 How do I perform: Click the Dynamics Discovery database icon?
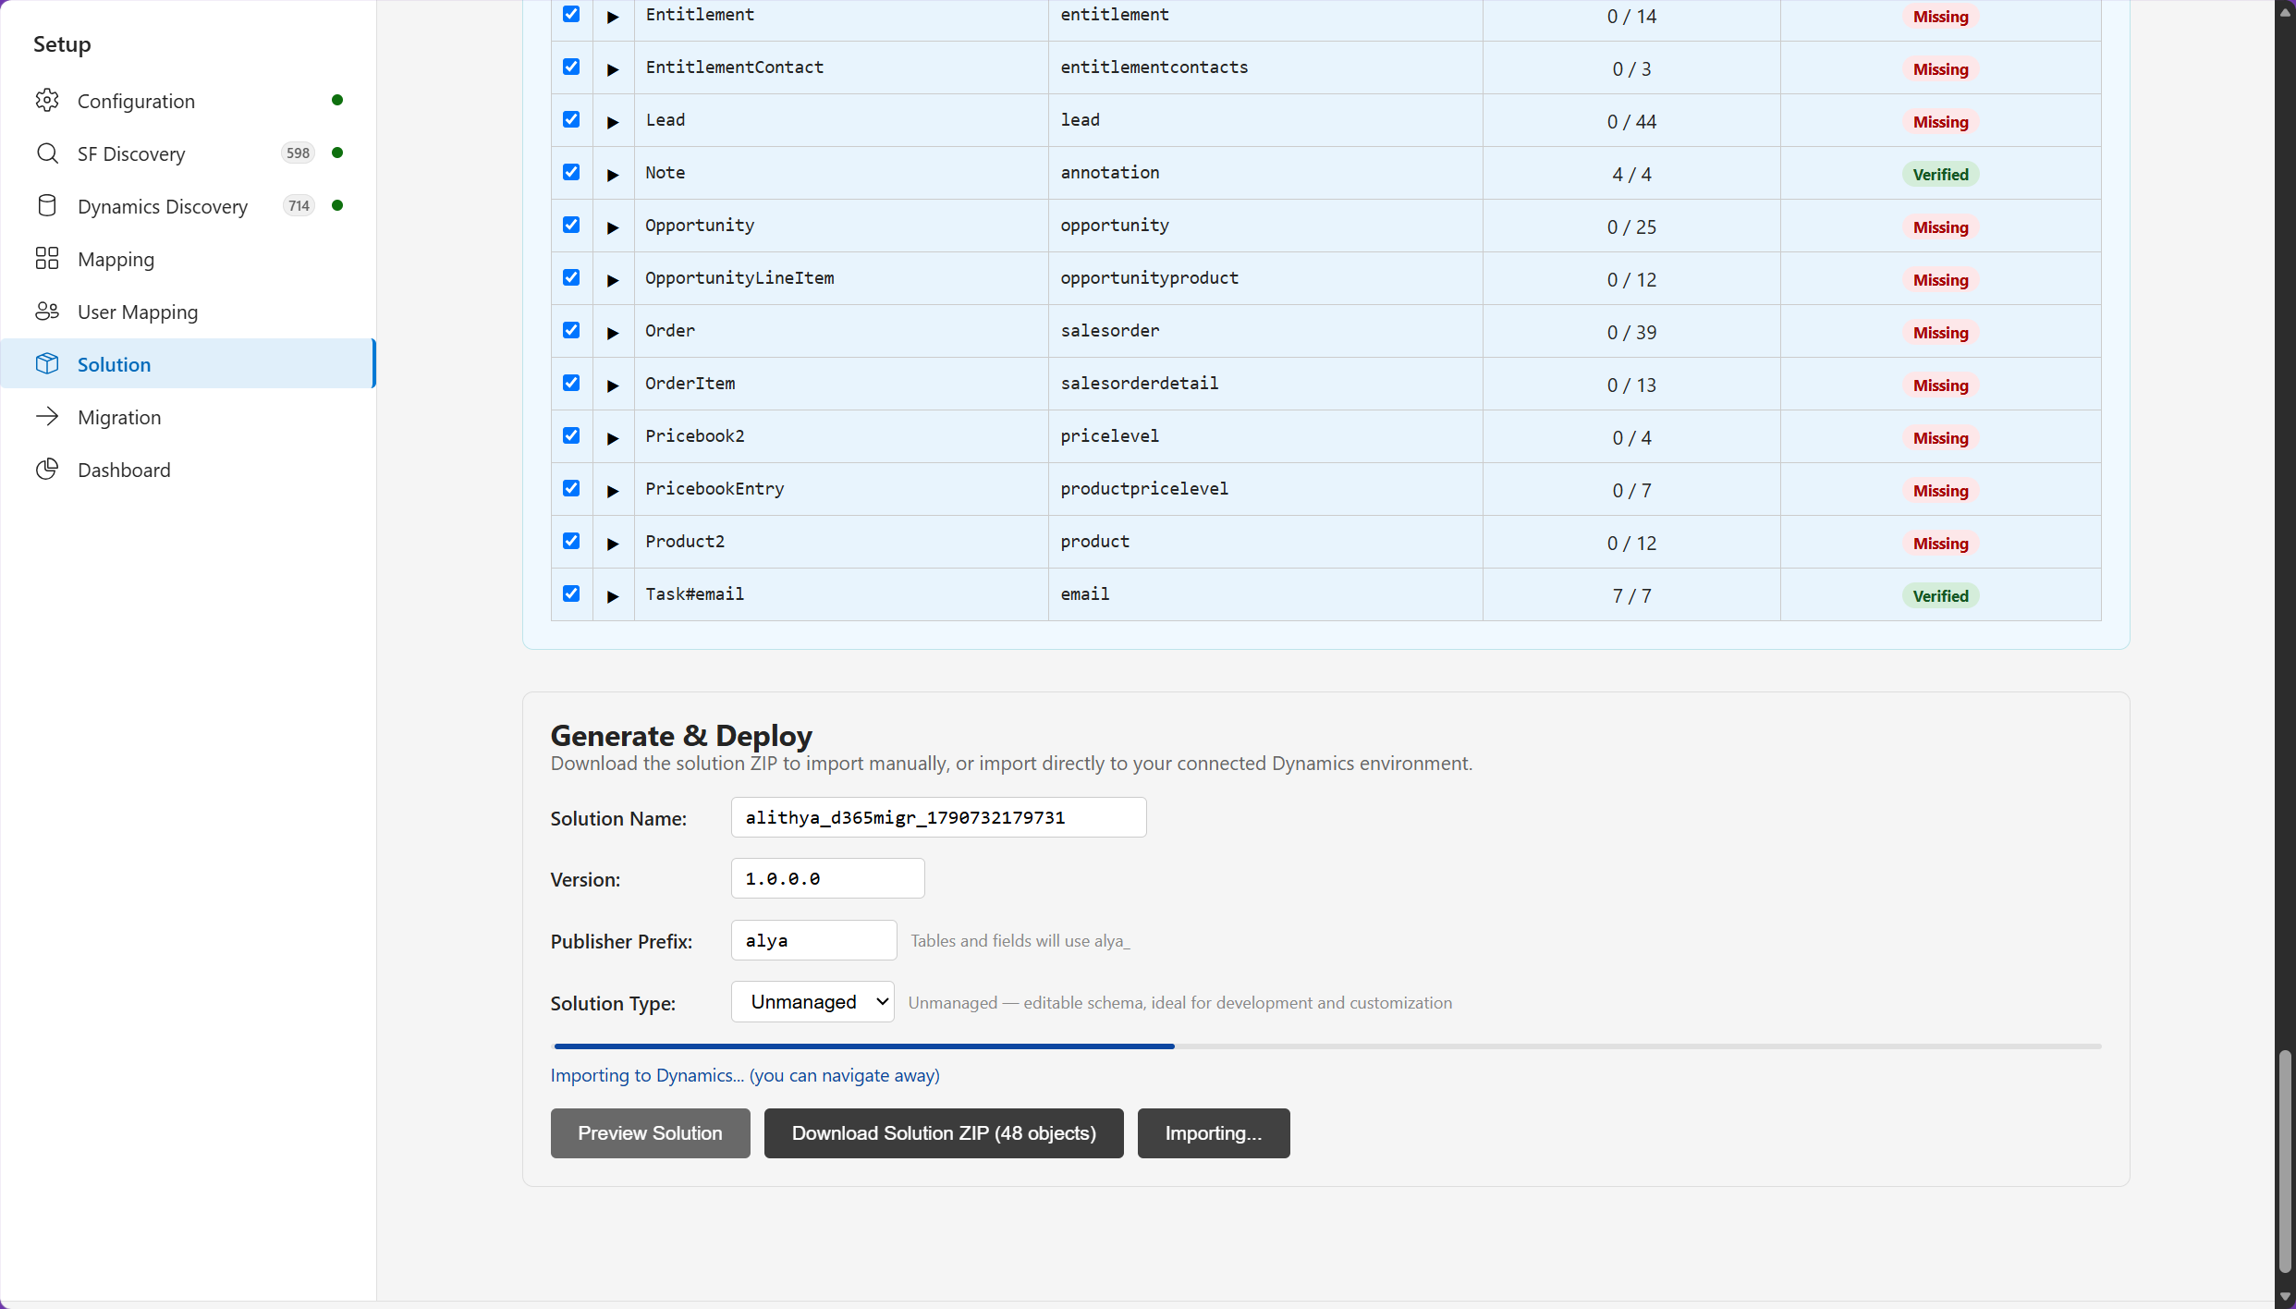pos(47,205)
